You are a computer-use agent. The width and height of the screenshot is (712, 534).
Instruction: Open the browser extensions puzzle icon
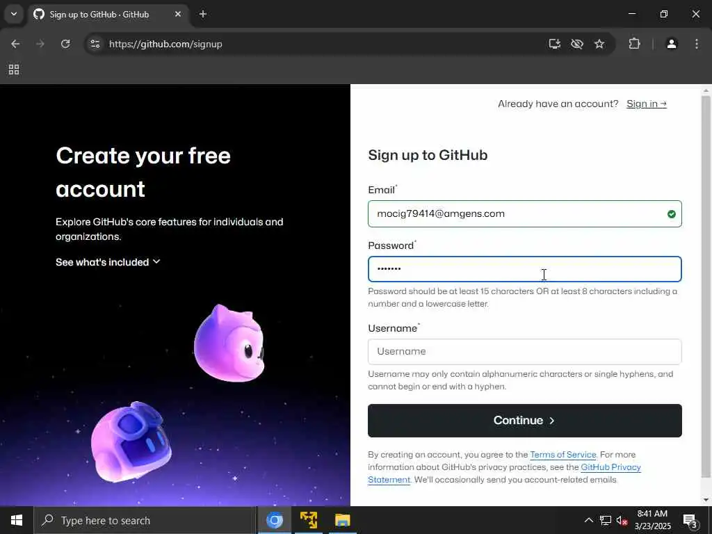tap(634, 44)
